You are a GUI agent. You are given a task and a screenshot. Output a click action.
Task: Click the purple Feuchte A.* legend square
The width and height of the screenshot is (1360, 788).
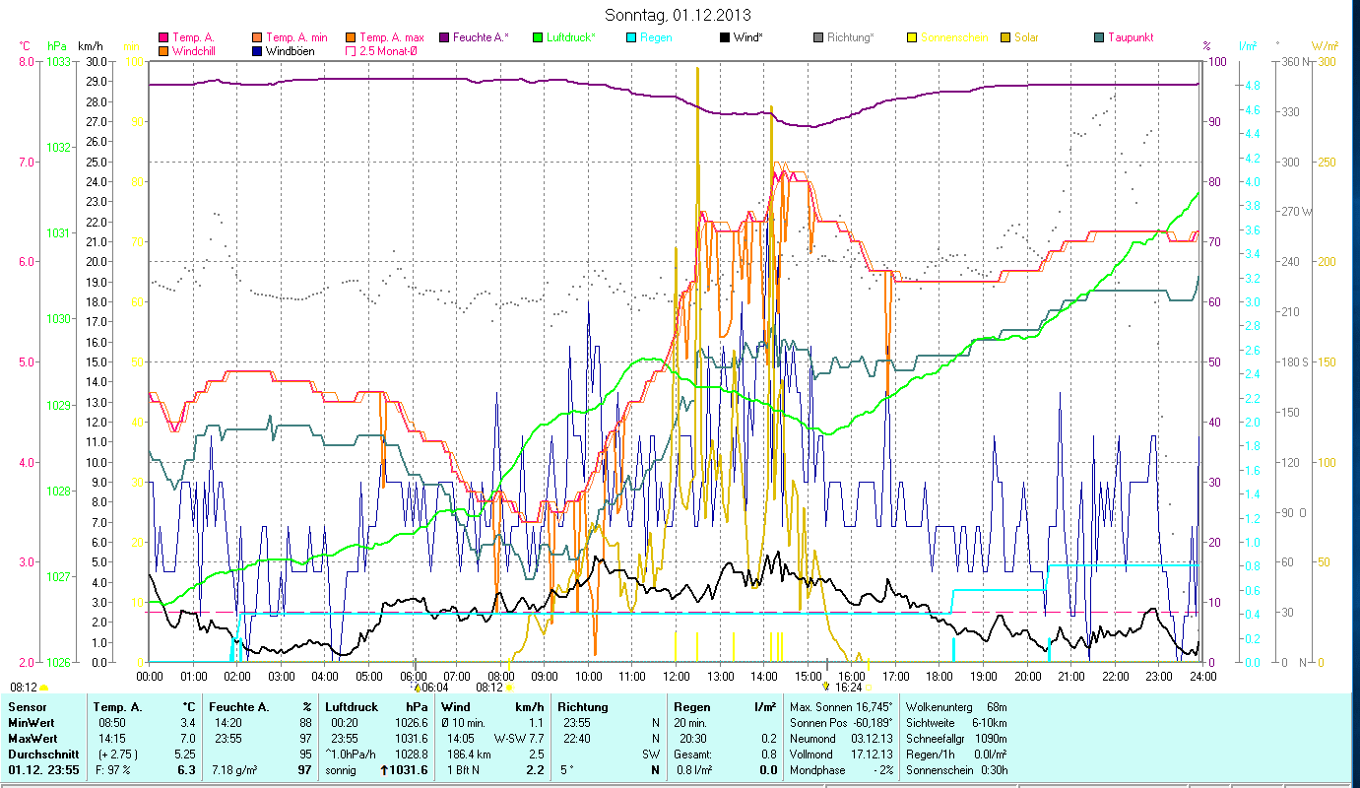point(444,38)
